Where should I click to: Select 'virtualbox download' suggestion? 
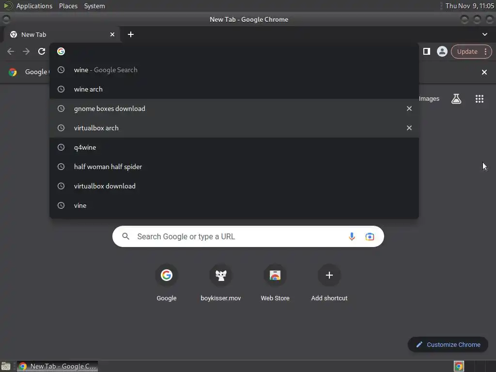234,186
